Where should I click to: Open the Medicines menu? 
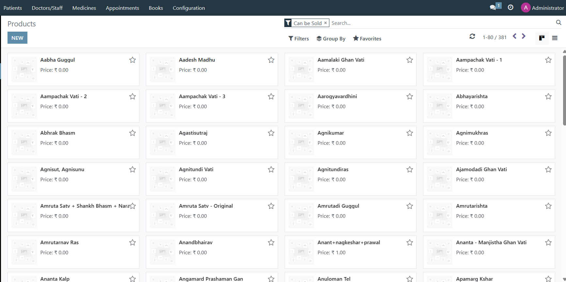84,8
